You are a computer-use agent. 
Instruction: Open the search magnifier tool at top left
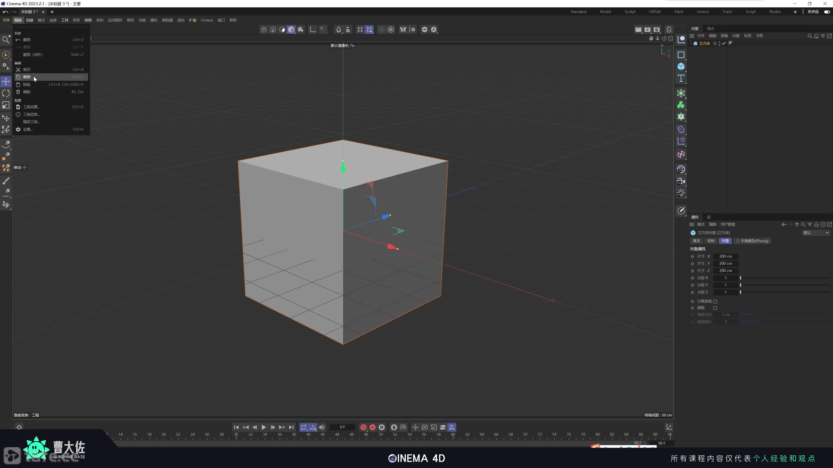pos(6,40)
